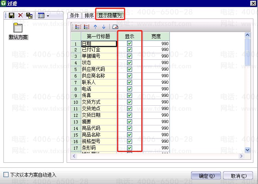Click the red X delete scheme icon
Screen dimensions: 258x184
click(x=20, y=15)
